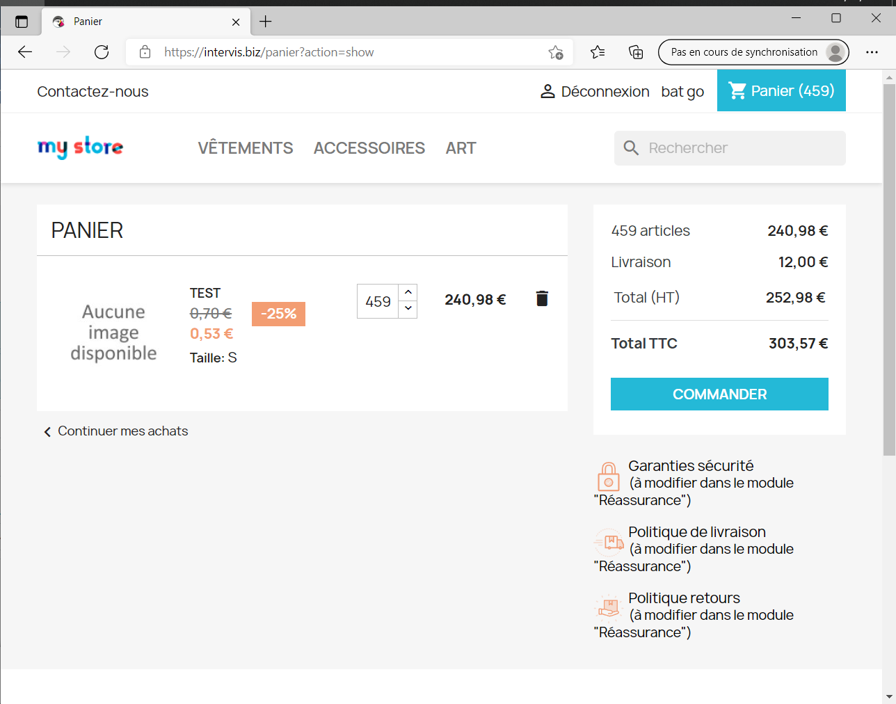
Task: Click the chevron before Continuer mes achats
Action: (47, 432)
